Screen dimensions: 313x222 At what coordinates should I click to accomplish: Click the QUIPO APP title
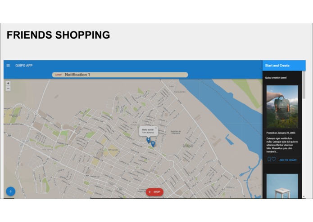pos(24,66)
